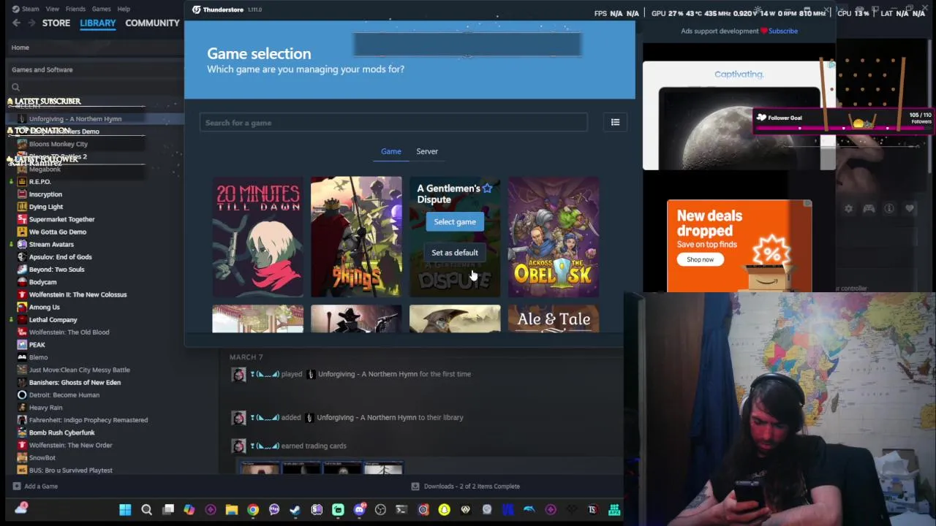This screenshot has height=526, width=936.
Task: Switch to the Game tab
Action: (390, 151)
